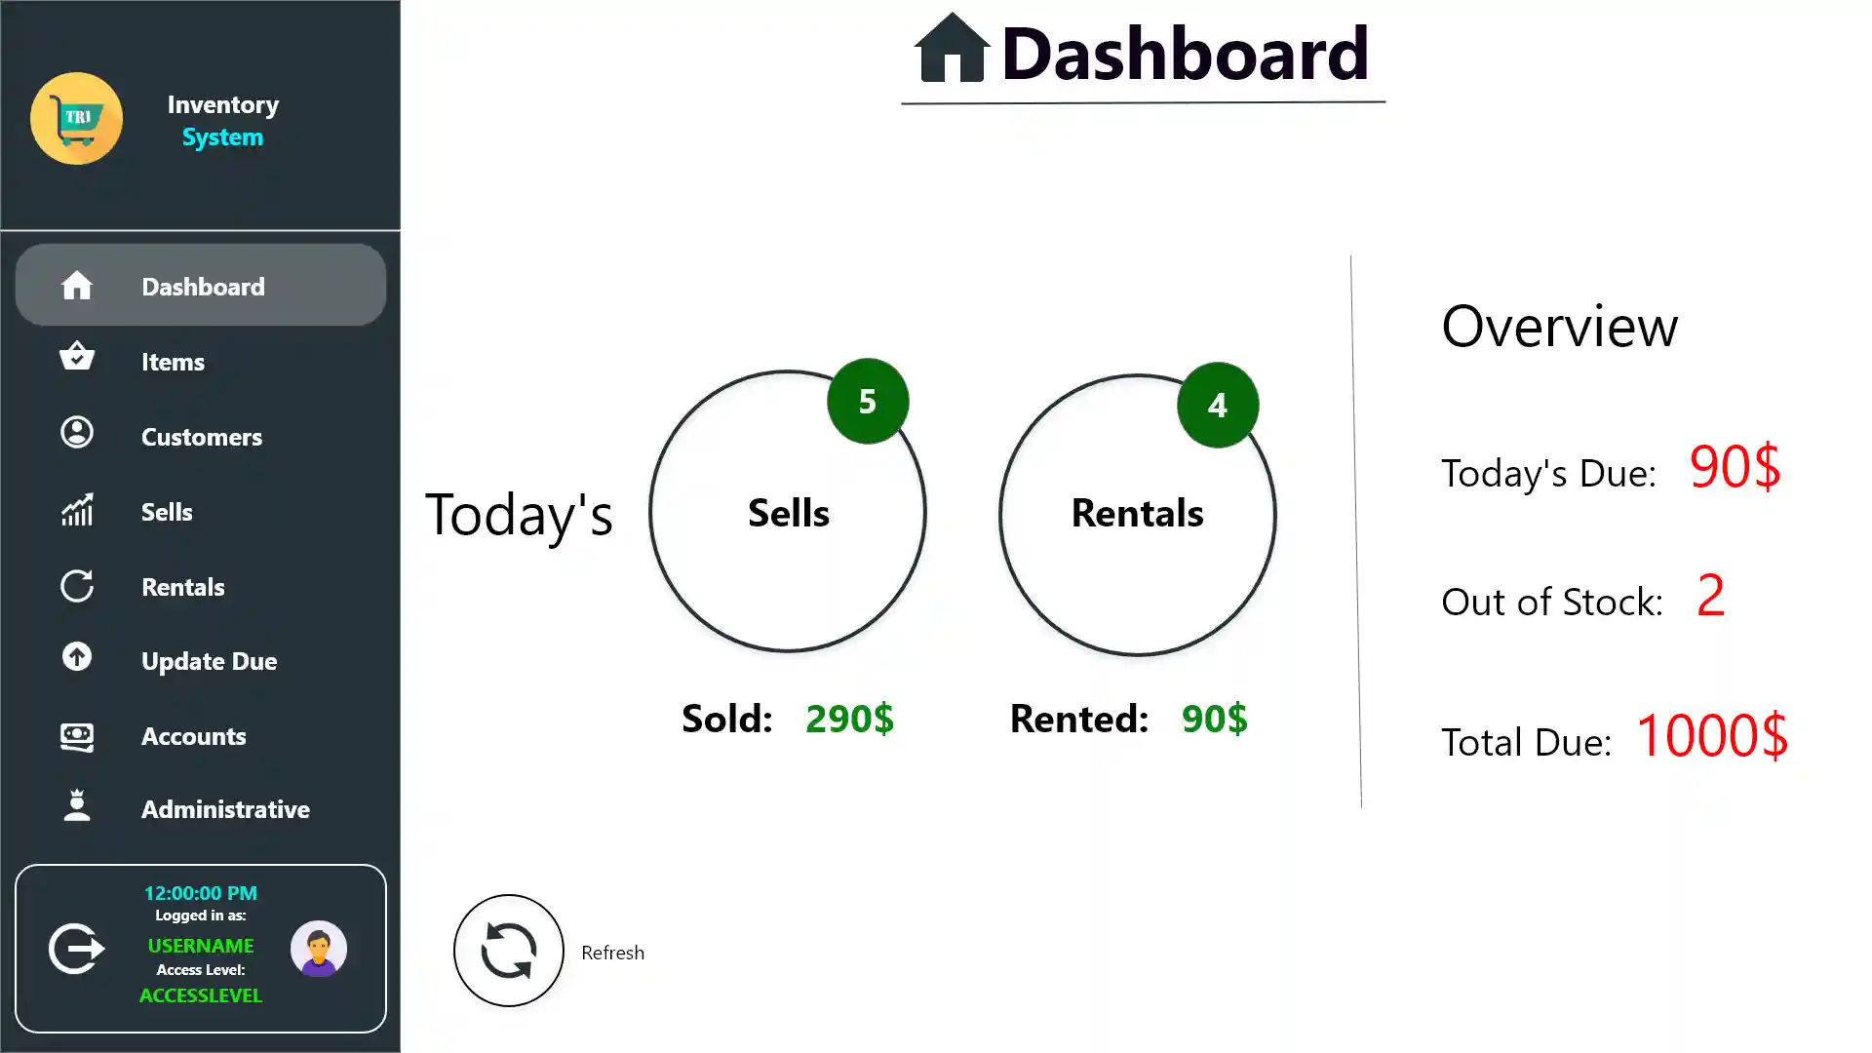The image size is (1872, 1053).
Task: Click the Inventory System cart logo
Action: coord(77,118)
